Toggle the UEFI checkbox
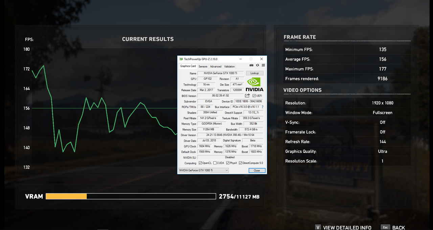 point(254,96)
